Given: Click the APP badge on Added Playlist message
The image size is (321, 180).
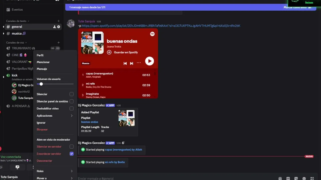Looking at the screenshot, I should 110,105.
